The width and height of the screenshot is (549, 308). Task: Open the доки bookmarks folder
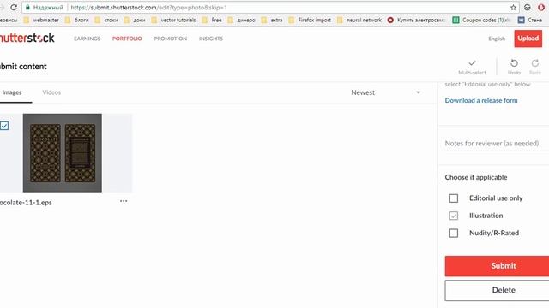(x=135, y=20)
